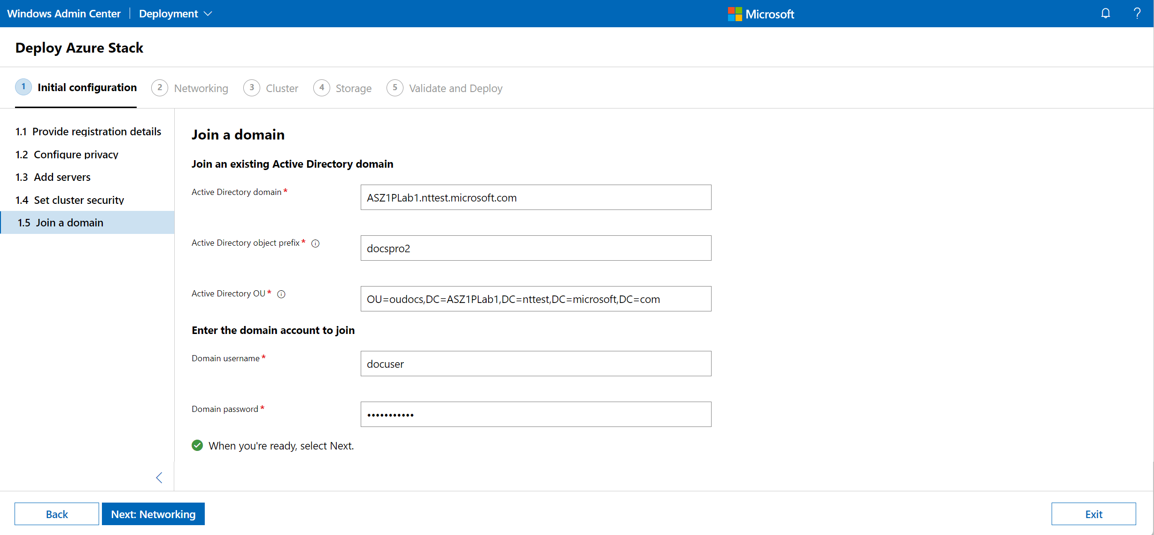This screenshot has height=535, width=1154.
Task: Click the Active Directory domain input field
Action: point(535,197)
